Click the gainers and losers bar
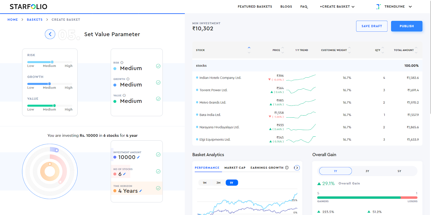This screenshot has height=215, width=431. pyautogui.click(x=367, y=198)
